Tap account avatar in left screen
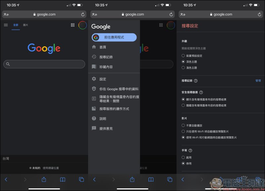The width and height of the screenshot is (265, 191). coord(82,25)
